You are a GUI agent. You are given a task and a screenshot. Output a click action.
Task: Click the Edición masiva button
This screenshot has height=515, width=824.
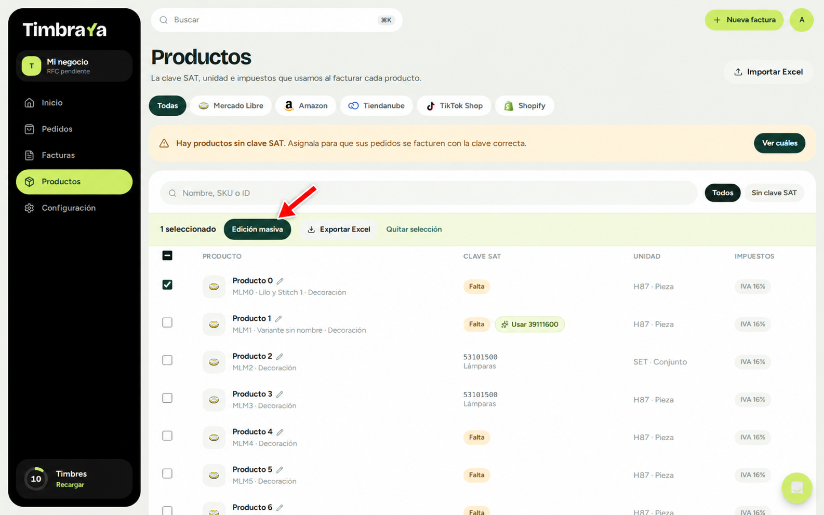(257, 229)
